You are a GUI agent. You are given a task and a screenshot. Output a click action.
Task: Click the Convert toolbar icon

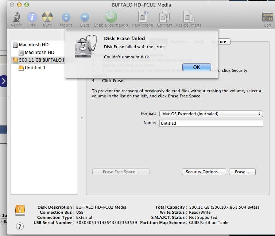[x=164, y=17]
